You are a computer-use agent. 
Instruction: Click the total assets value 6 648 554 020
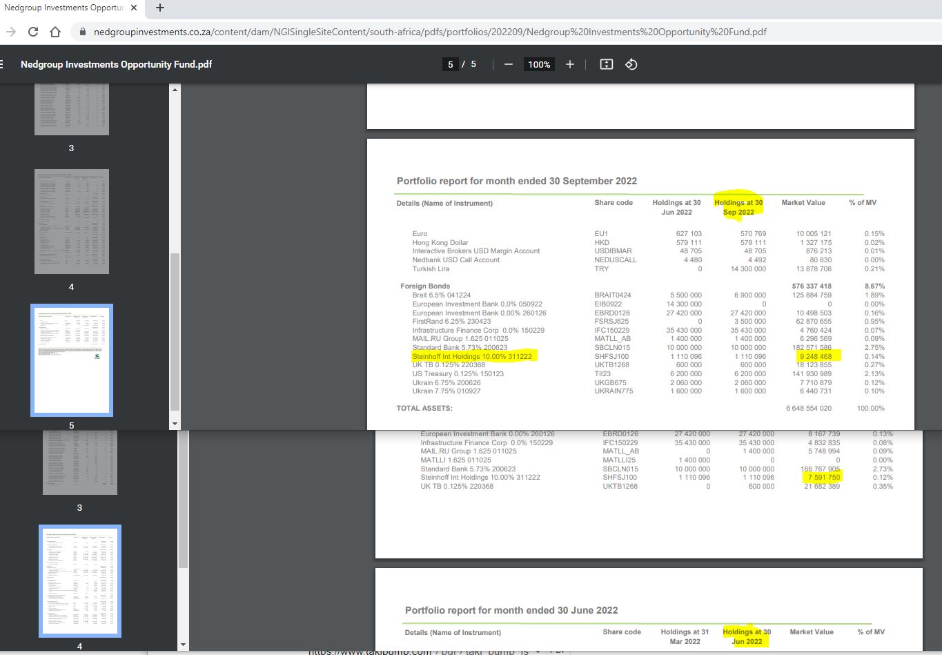(809, 408)
